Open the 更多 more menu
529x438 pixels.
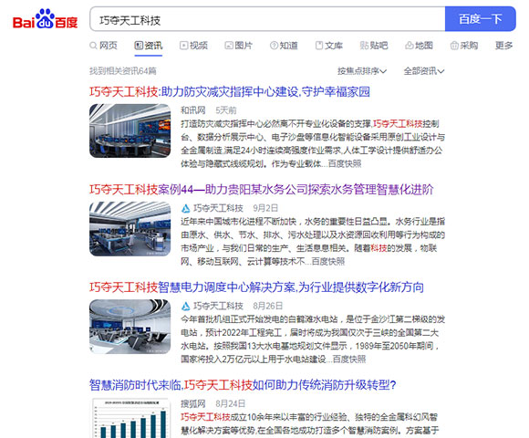(x=503, y=46)
